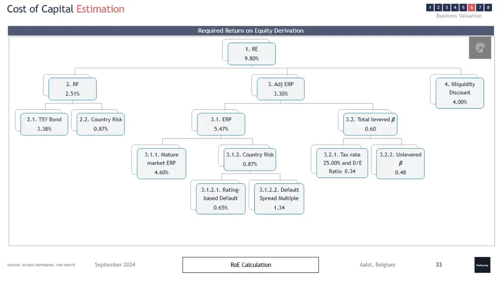The width and height of the screenshot is (502, 282).
Task: Click the 3.2. Total levered beta node
Action: [x=370, y=124]
